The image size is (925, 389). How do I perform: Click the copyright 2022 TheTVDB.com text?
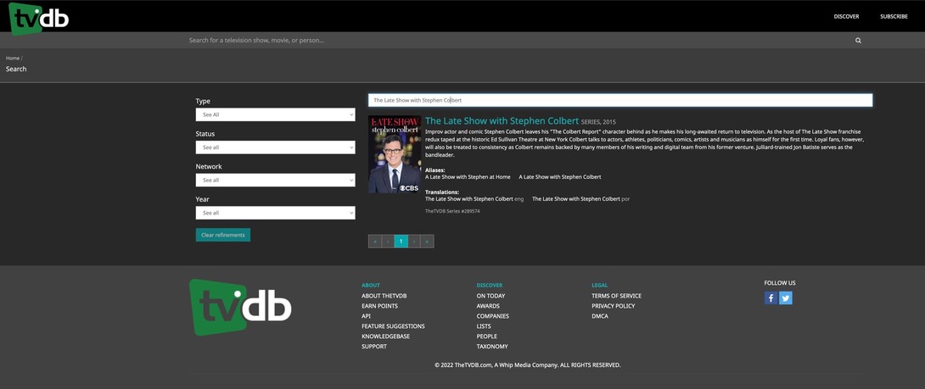click(x=527, y=364)
